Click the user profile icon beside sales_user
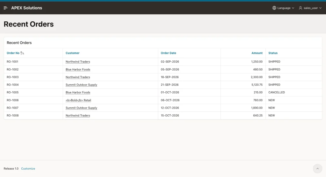326x177 pixels. pyautogui.click(x=301, y=8)
